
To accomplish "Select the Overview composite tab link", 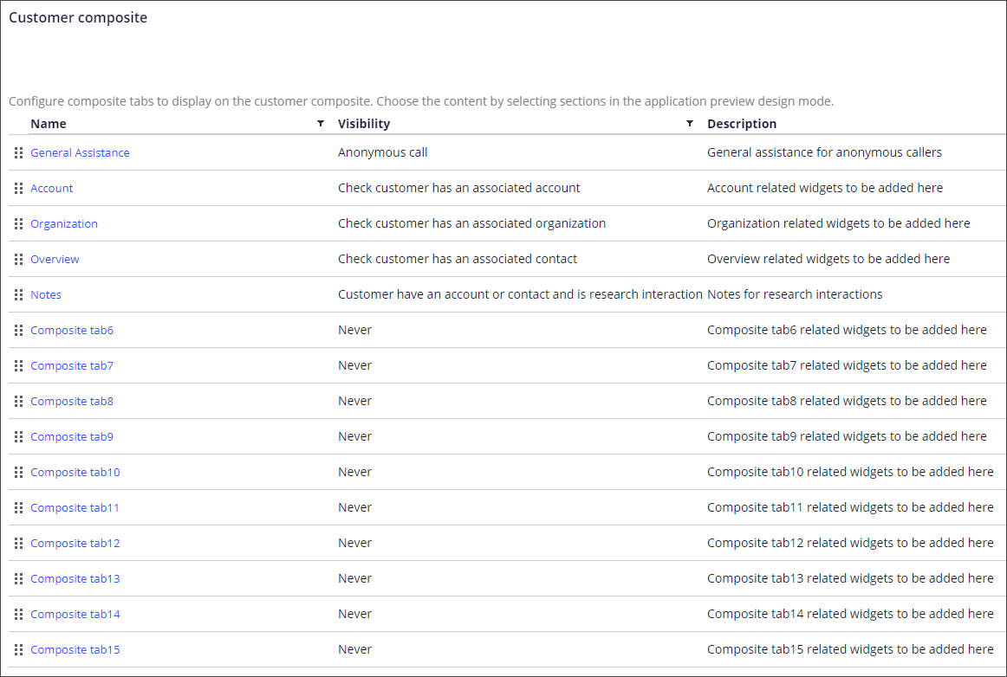I will [x=55, y=260].
